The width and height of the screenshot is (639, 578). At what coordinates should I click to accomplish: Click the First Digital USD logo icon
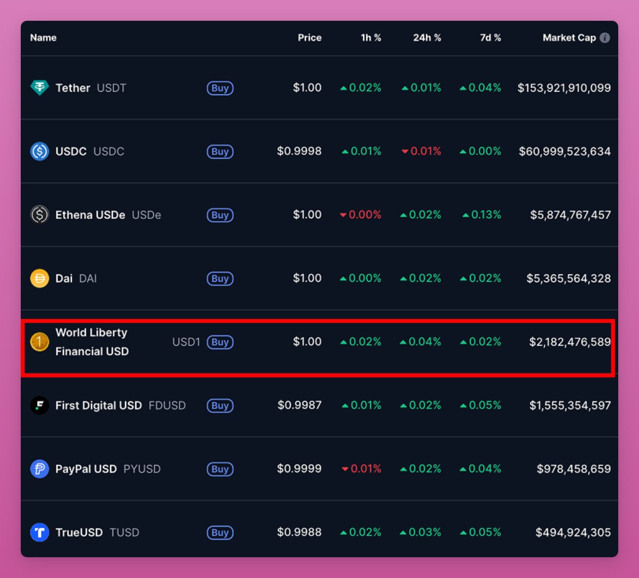39,405
